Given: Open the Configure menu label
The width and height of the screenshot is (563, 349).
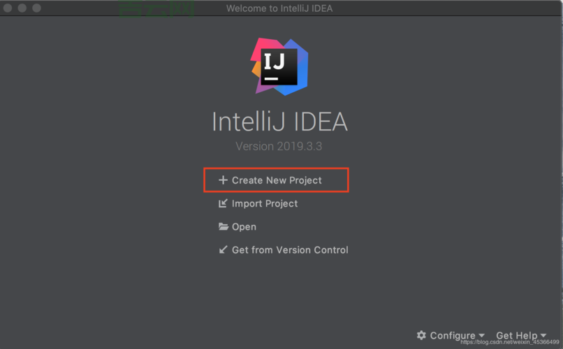Looking at the screenshot, I should point(453,336).
